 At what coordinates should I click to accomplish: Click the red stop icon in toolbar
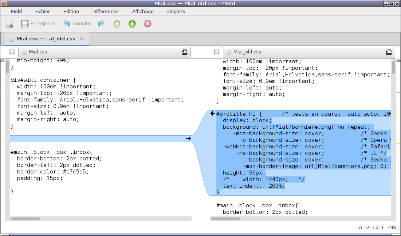click(x=147, y=24)
